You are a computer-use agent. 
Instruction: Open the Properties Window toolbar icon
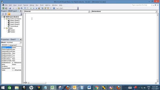coord(45,8)
